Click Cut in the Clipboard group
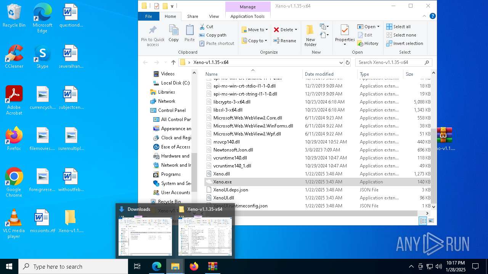488x274 pixels. [x=206, y=27]
